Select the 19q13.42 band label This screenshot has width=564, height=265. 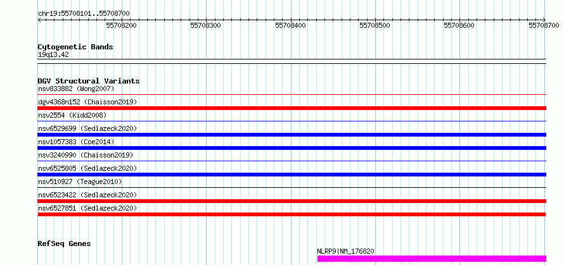click(53, 55)
